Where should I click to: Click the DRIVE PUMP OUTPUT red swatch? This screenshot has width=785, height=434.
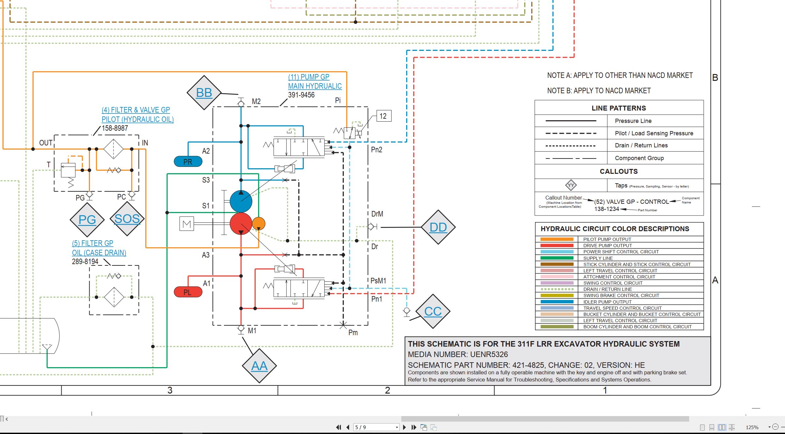point(557,246)
